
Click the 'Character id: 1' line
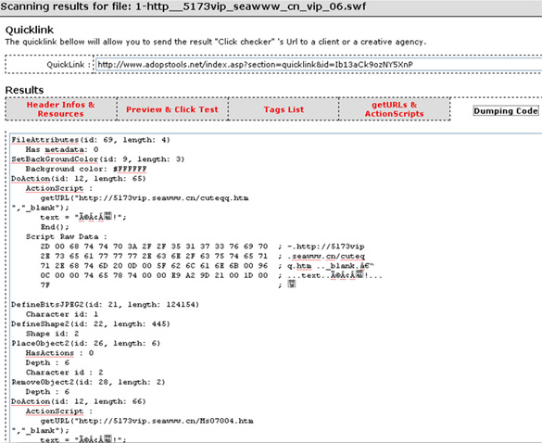point(62,314)
